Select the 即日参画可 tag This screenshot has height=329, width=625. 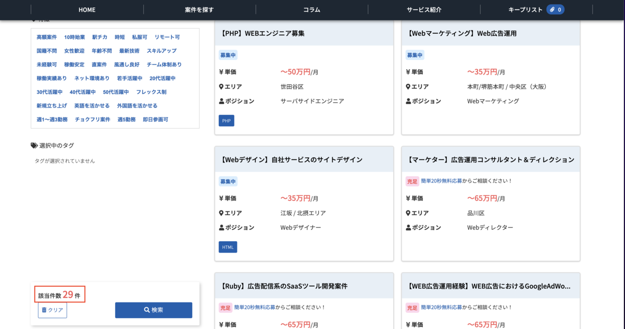[x=156, y=120]
